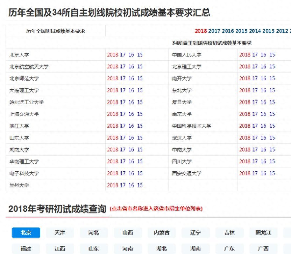Select the 广东 province button
Screen dimensions: 291x254
click(229, 249)
